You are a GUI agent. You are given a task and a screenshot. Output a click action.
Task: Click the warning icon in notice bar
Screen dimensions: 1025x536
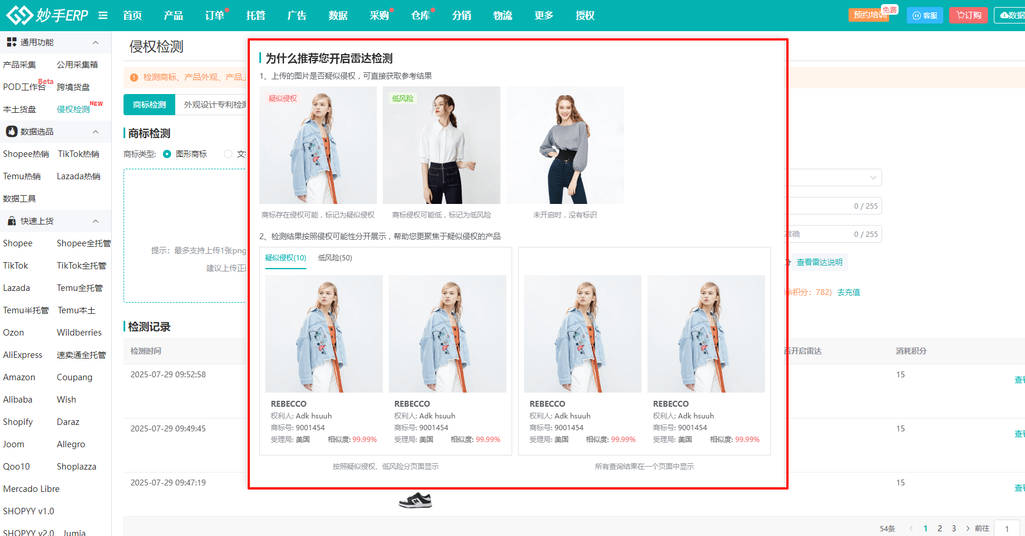point(134,78)
